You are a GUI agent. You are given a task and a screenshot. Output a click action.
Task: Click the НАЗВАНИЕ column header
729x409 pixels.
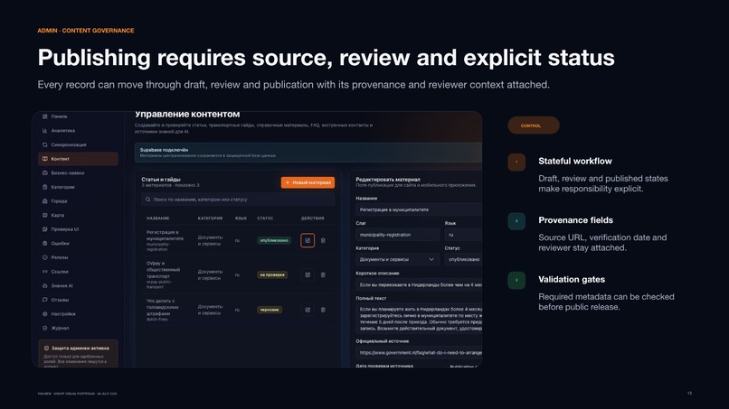click(158, 218)
